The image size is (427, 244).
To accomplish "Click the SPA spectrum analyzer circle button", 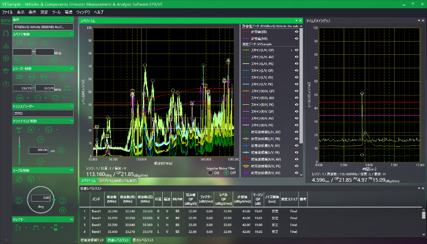I will point(32,42).
